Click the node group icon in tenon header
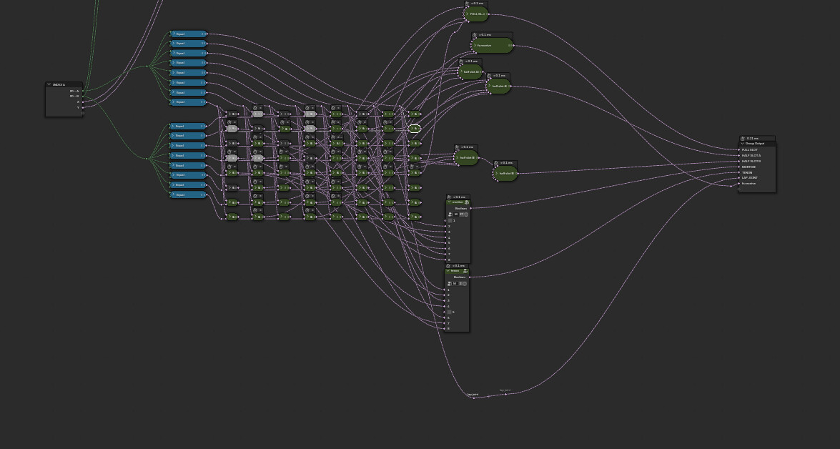 tap(466, 271)
